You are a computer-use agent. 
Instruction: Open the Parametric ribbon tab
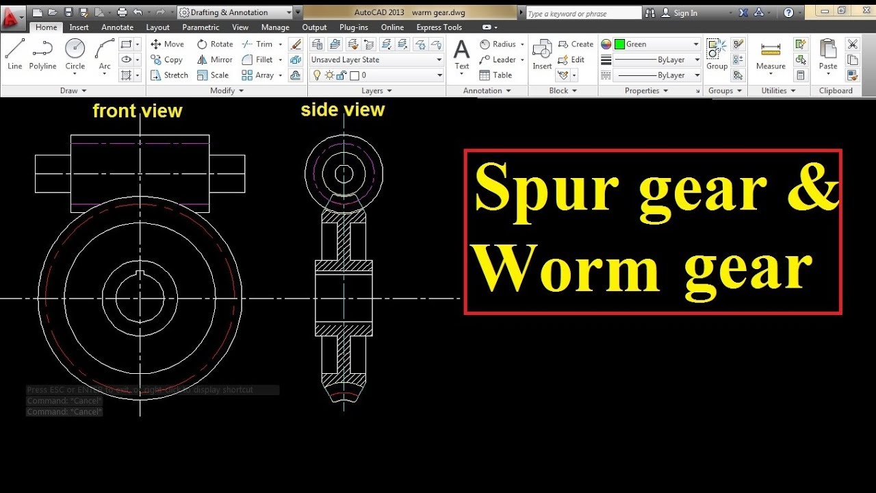[201, 27]
